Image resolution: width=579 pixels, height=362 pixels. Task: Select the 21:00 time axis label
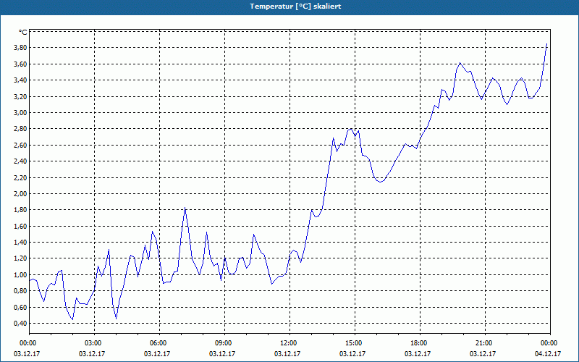click(485, 343)
